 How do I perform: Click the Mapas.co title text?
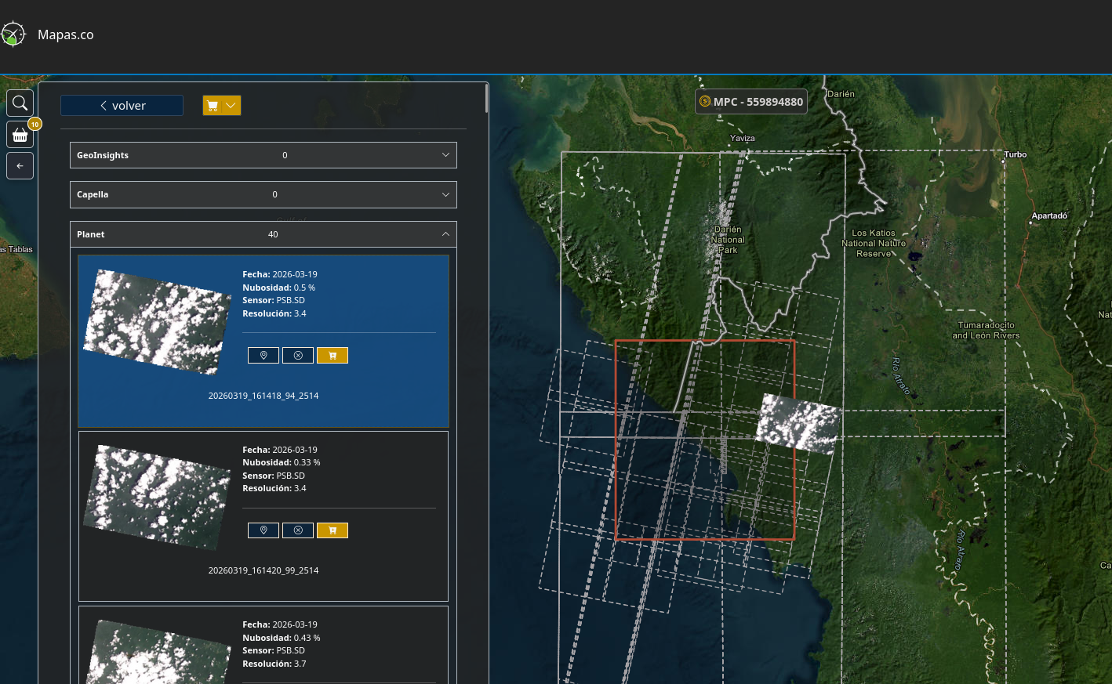tap(66, 34)
